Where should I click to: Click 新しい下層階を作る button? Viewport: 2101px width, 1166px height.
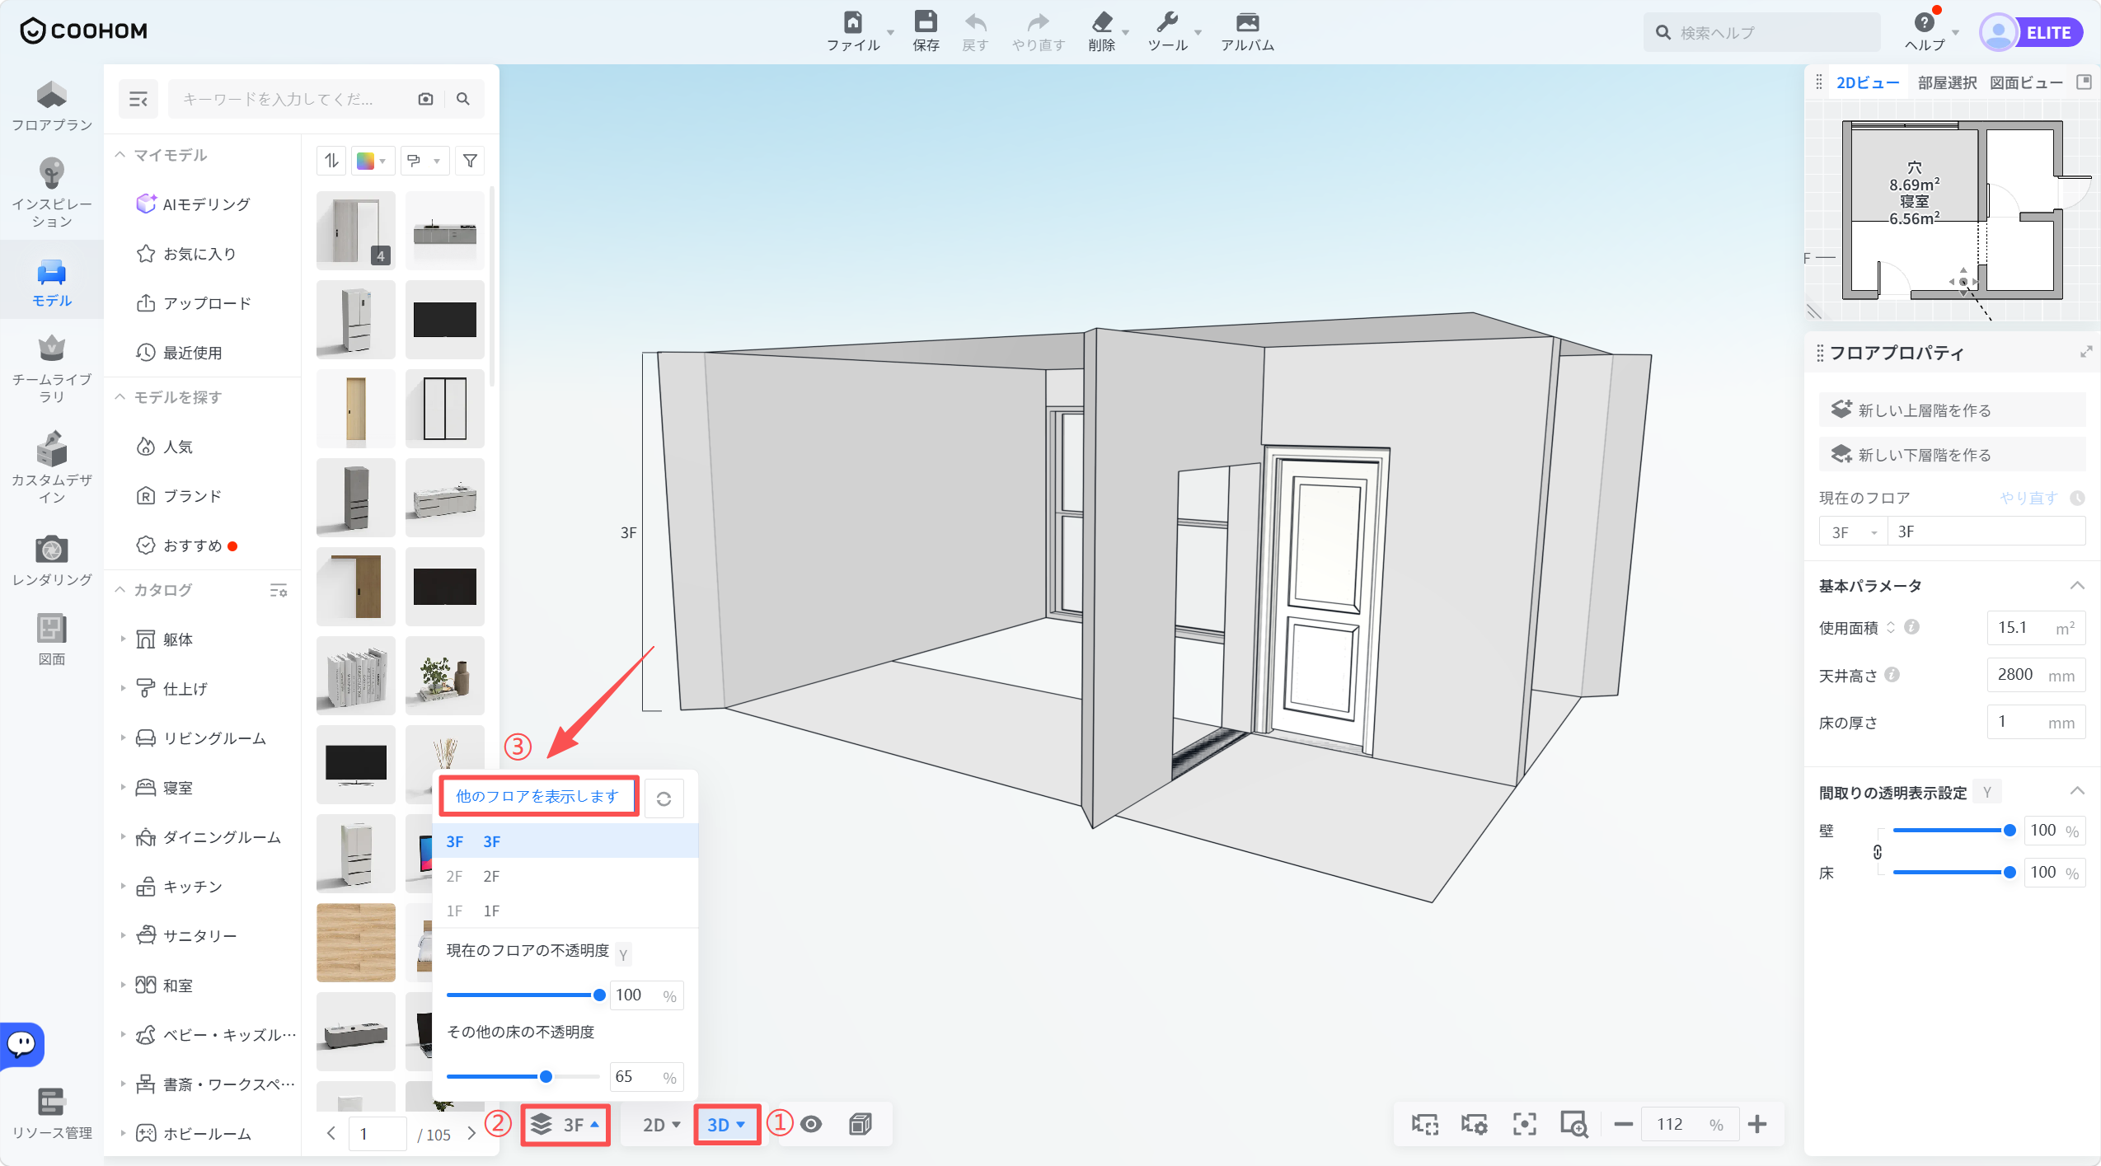click(1952, 454)
